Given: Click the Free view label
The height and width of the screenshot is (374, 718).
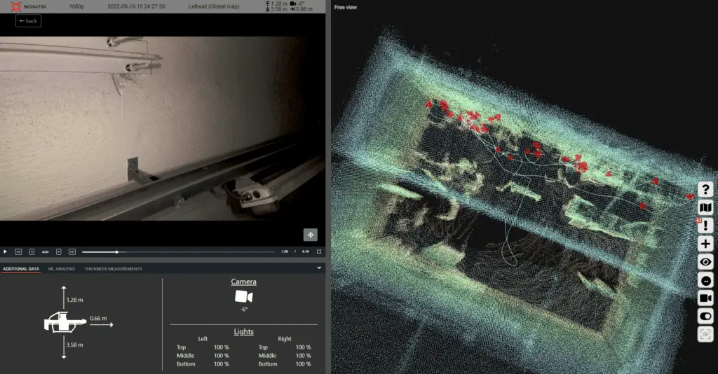Looking at the screenshot, I should [x=345, y=7].
